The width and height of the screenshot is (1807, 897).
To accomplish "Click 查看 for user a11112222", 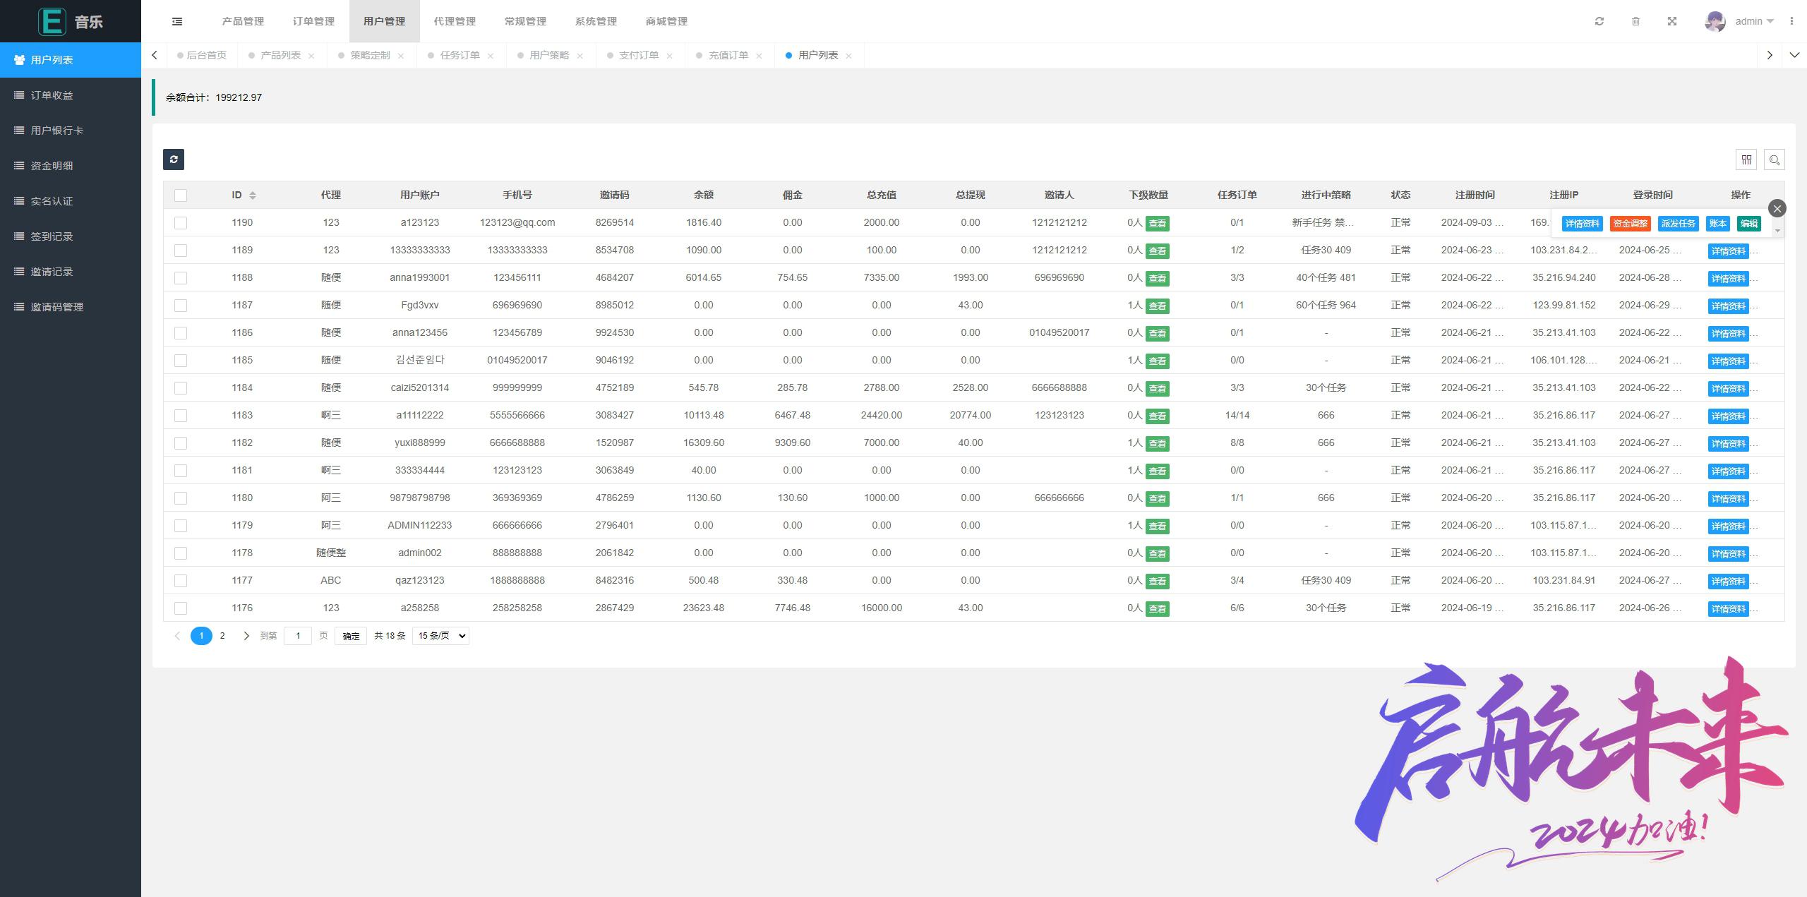I will (x=1158, y=416).
